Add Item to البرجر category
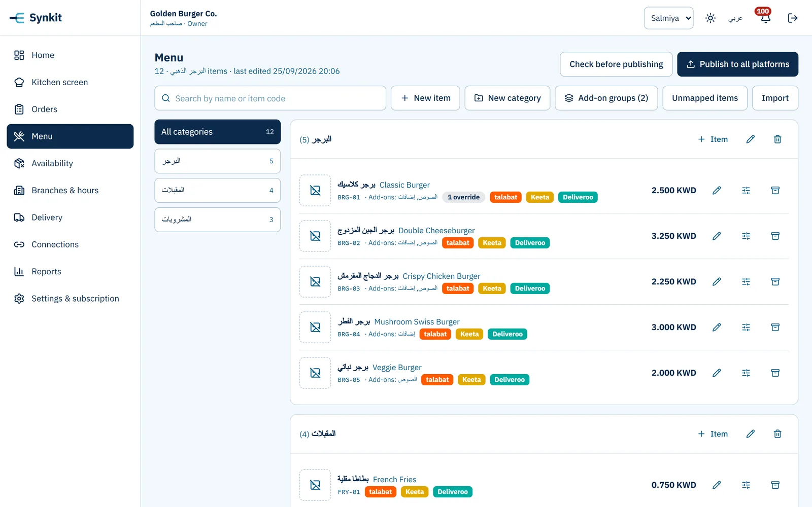 713,139
